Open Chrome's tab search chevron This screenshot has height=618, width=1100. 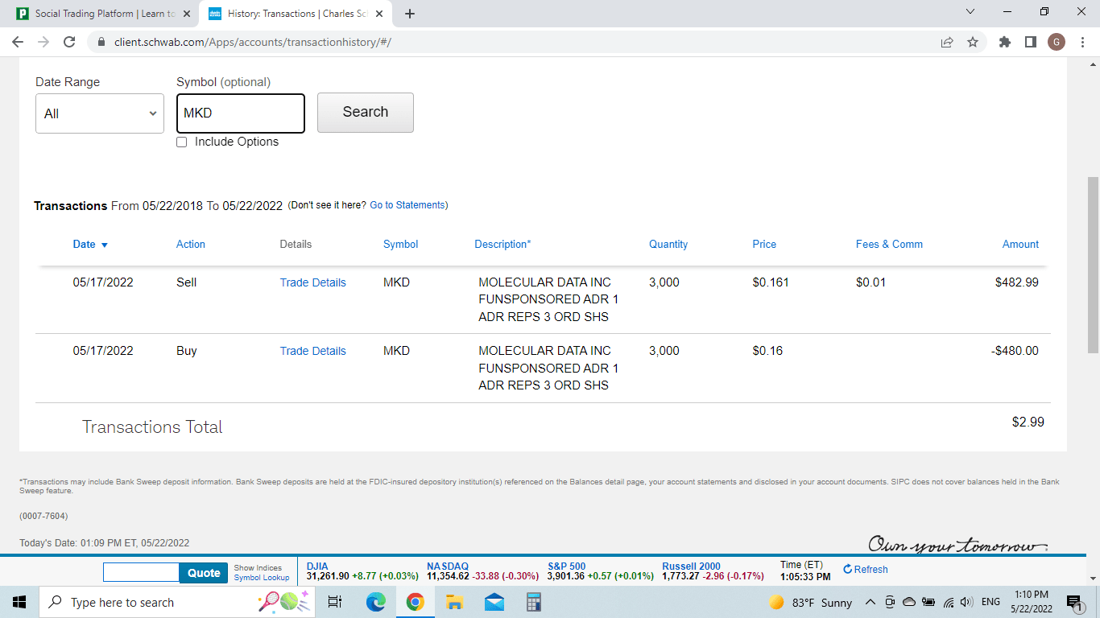click(x=970, y=12)
